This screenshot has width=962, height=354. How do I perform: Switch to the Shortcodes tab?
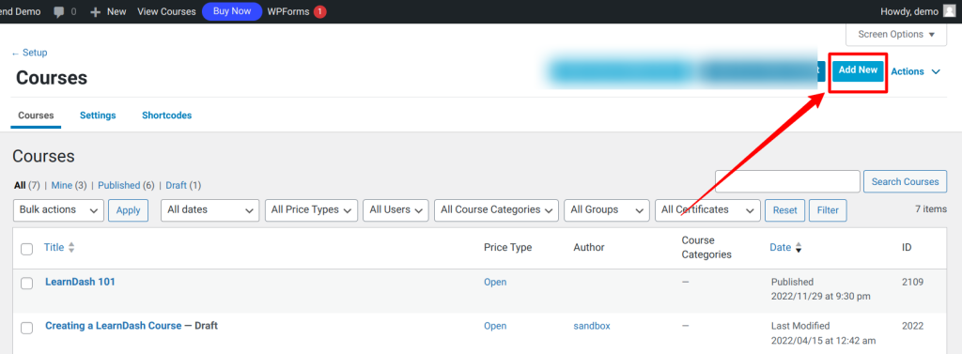coord(167,115)
